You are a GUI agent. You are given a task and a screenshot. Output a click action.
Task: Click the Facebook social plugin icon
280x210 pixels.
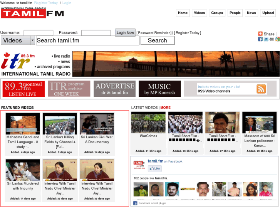tap(135, 203)
